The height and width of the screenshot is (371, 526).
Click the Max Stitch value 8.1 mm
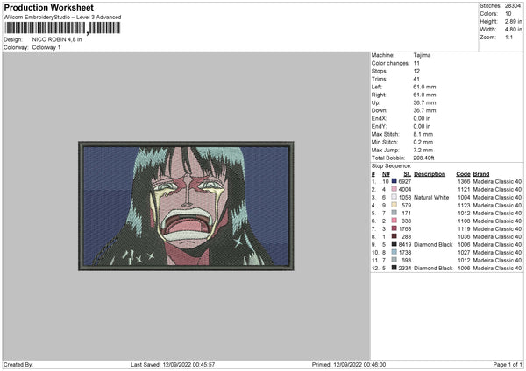423,134
